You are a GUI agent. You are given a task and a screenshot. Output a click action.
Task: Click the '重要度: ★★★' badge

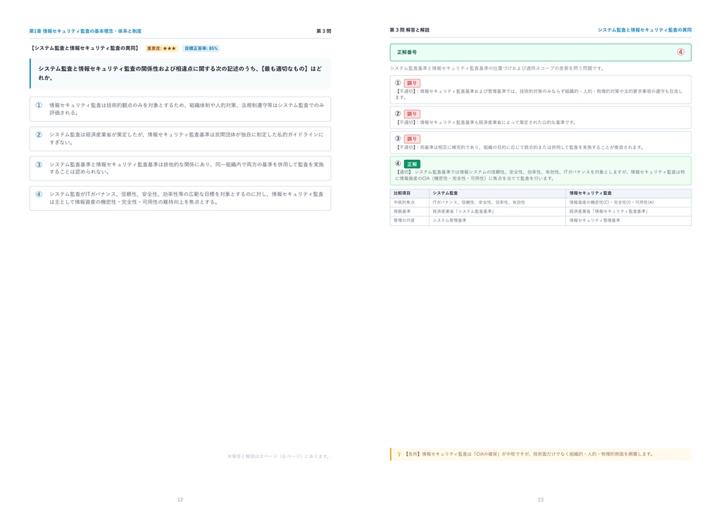161,49
